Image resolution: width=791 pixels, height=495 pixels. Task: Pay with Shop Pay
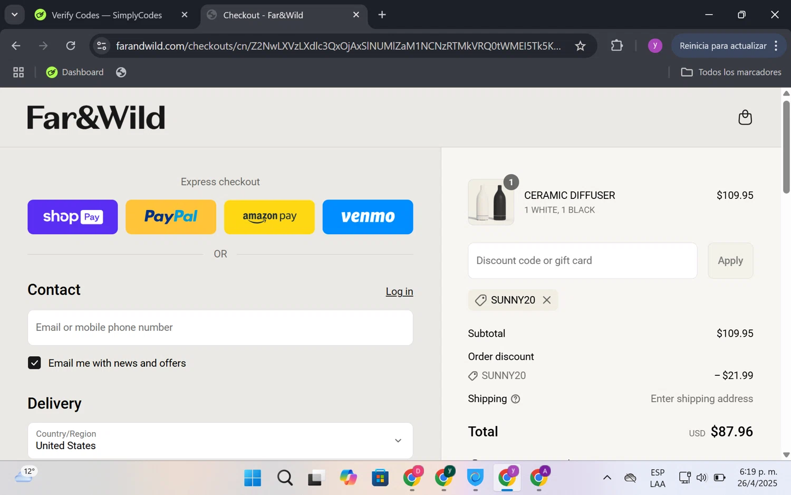(x=73, y=217)
